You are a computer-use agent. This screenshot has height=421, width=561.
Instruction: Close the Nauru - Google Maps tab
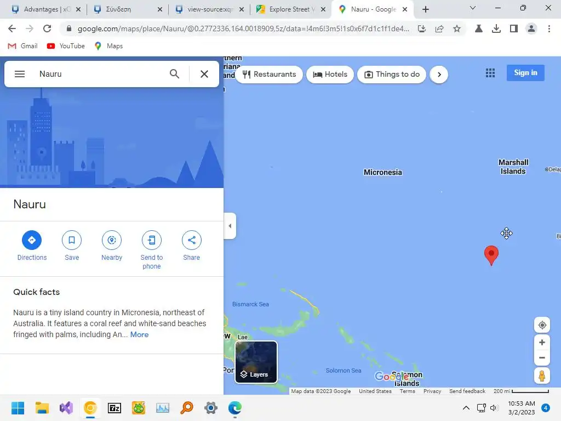click(x=405, y=9)
